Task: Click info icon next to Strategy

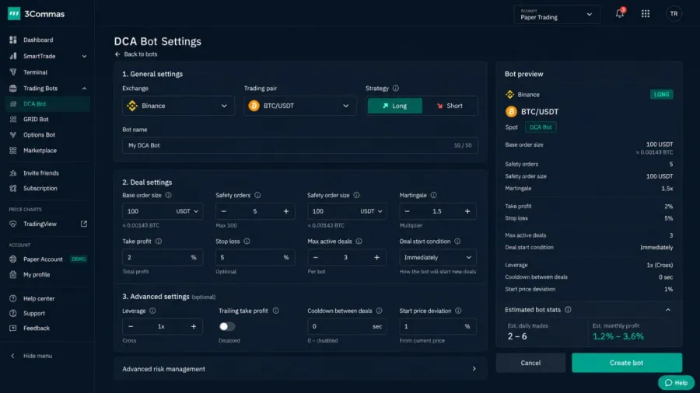Action: tap(396, 89)
